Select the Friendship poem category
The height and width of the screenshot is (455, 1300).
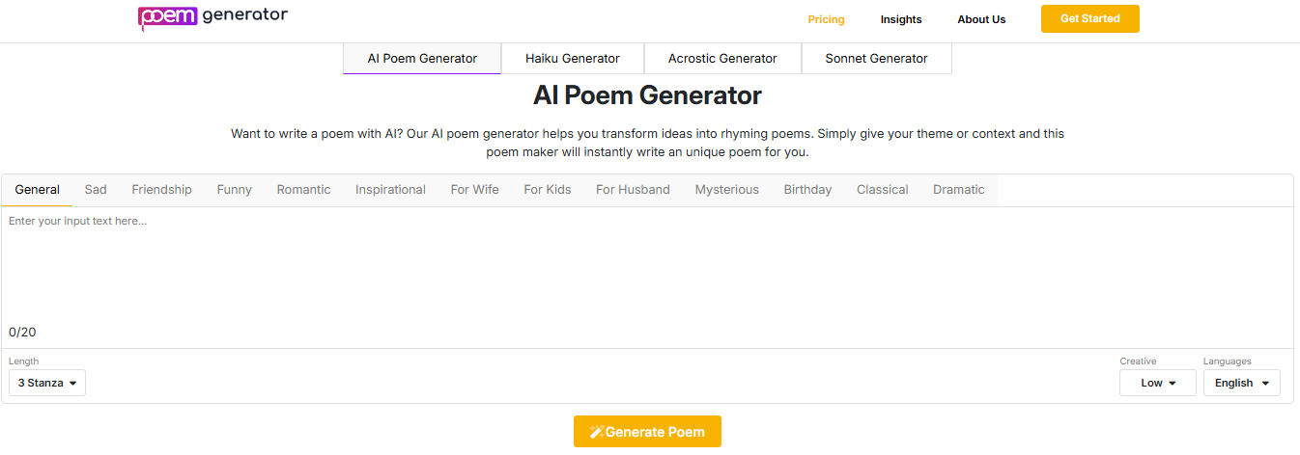(x=162, y=190)
